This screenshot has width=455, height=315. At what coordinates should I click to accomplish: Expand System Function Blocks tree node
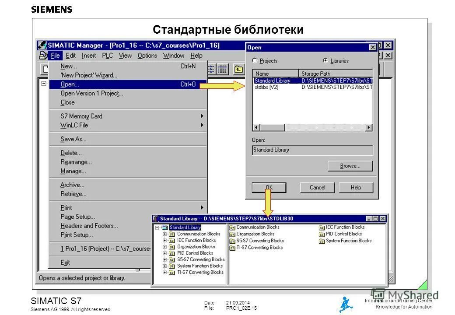pyautogui.click(x=164, y=266)
